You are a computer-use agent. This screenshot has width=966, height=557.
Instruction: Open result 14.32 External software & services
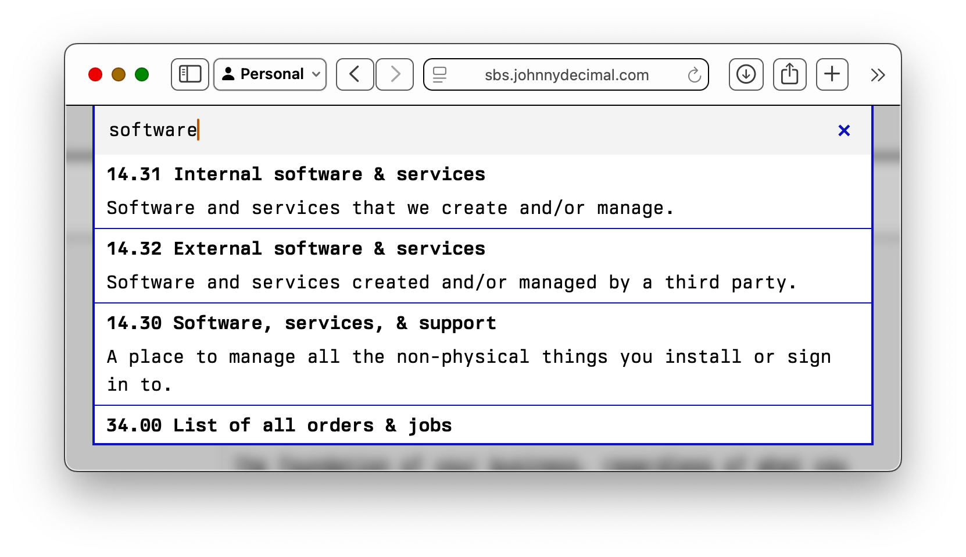[483, 266]
